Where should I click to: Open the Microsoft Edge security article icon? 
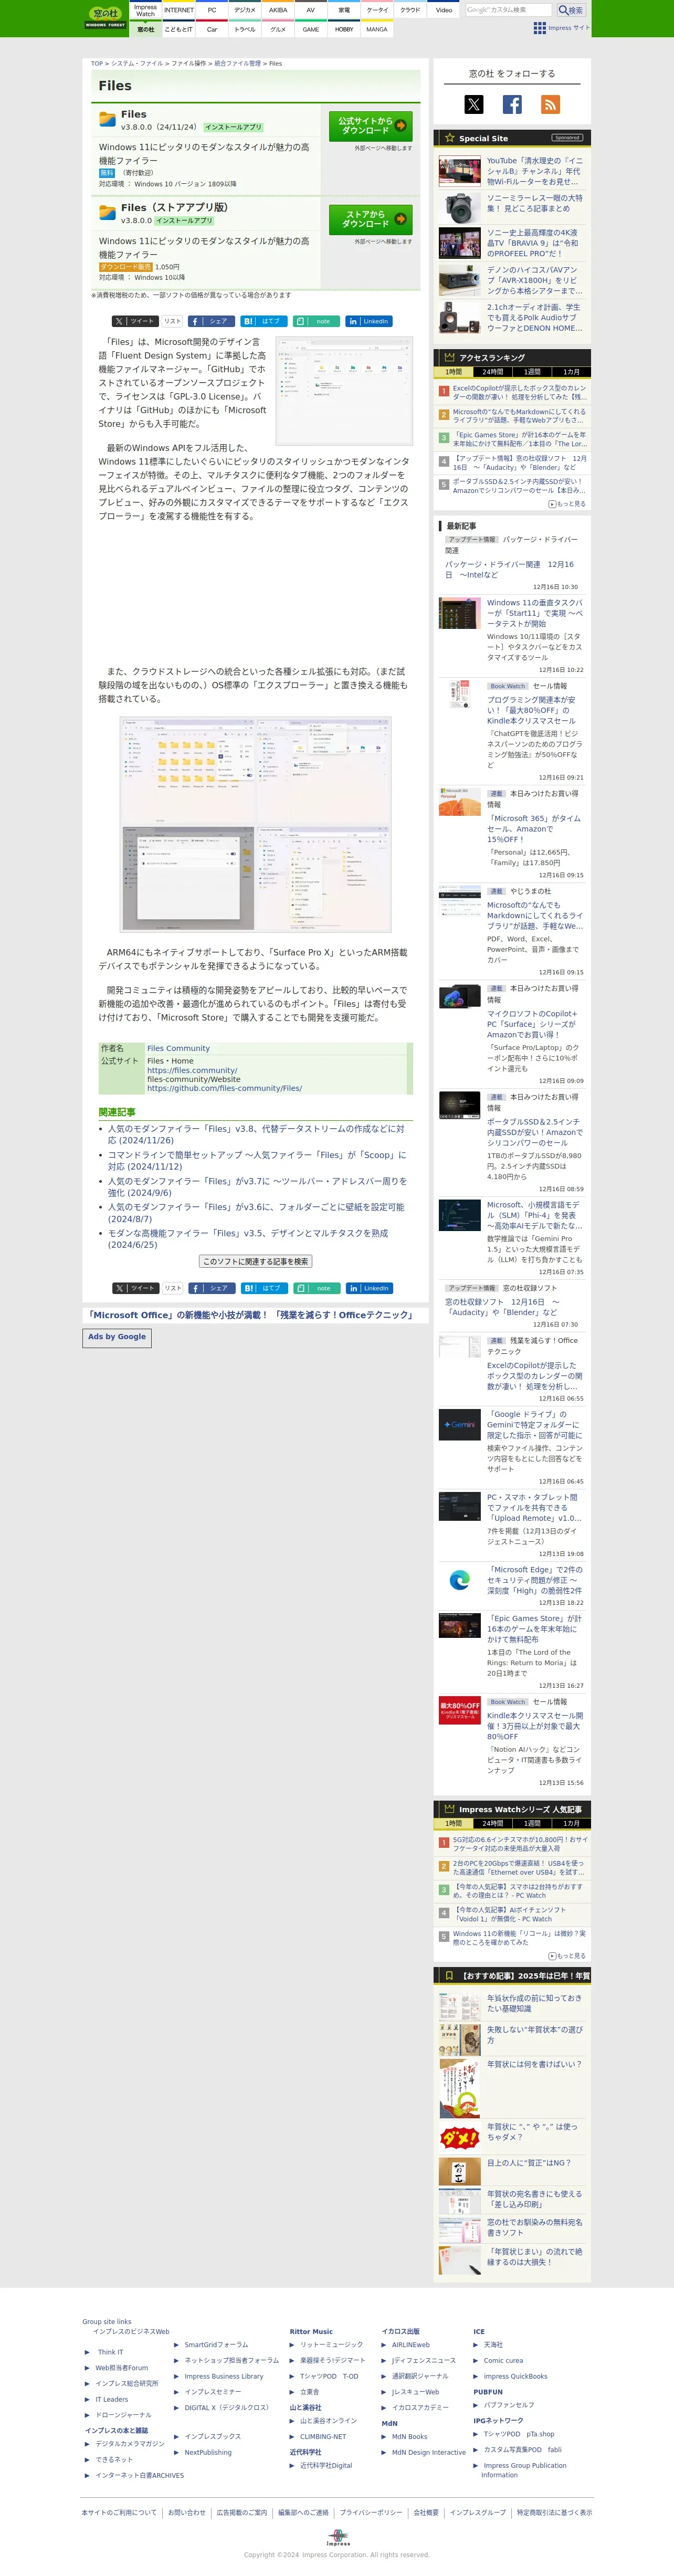point(459,1580)
